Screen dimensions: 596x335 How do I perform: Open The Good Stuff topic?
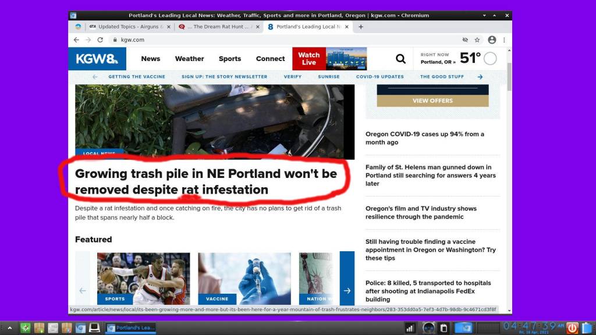442,77
